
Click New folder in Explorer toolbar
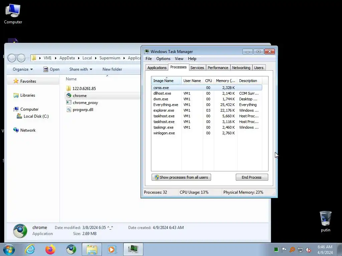click(x=112, y=69)
